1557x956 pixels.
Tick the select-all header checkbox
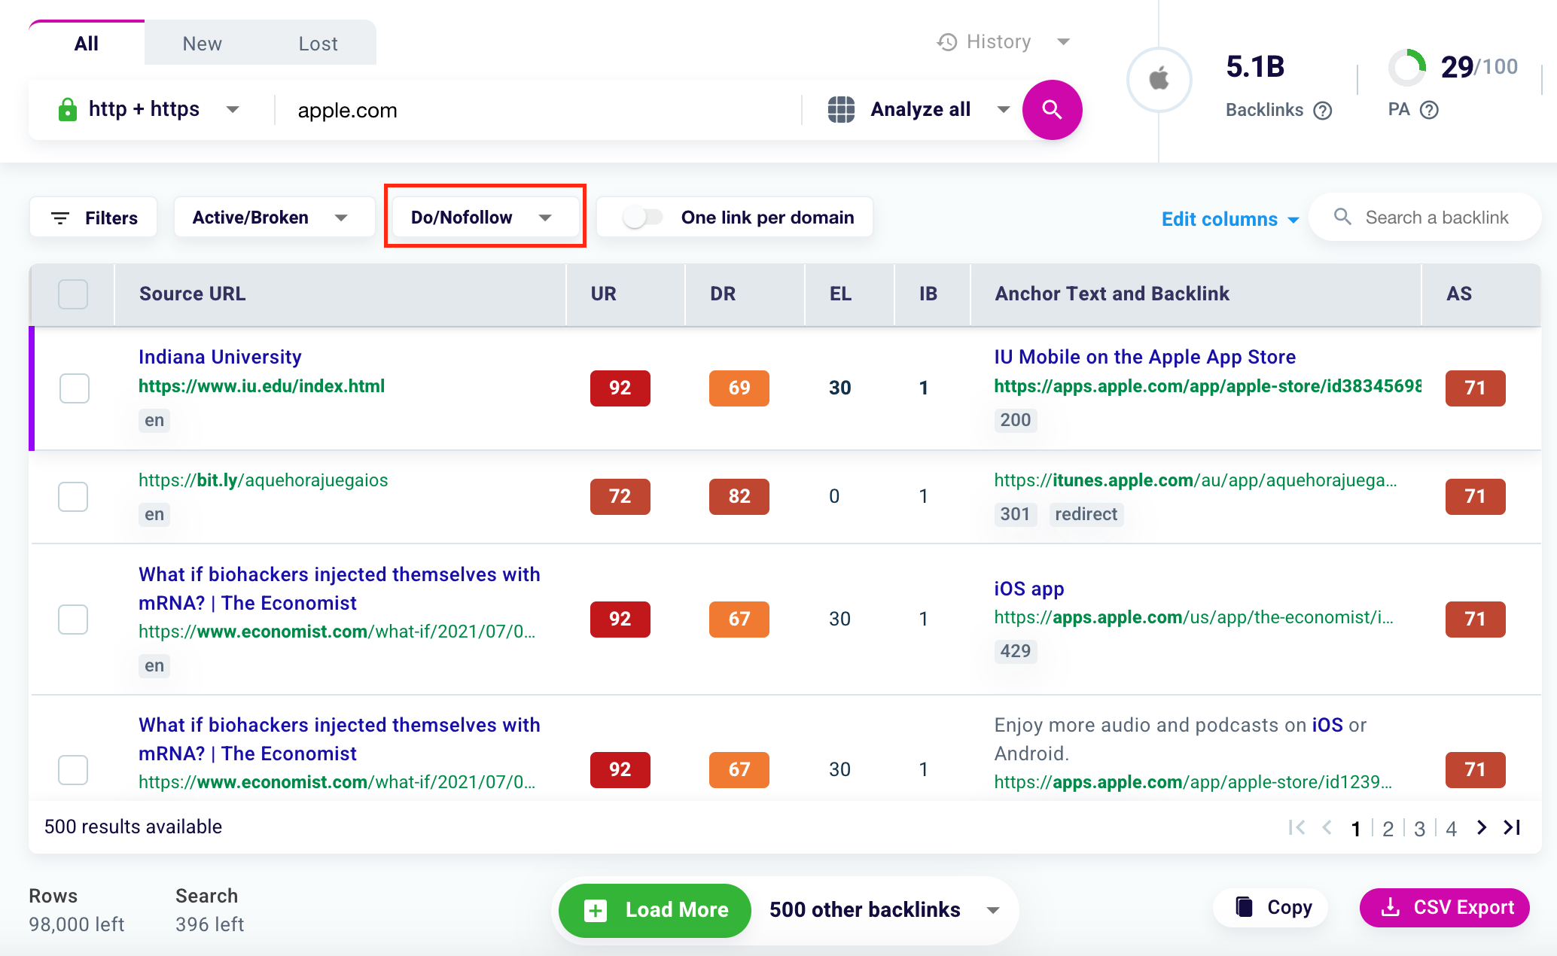pyautogui.click(x=73, y=294)
